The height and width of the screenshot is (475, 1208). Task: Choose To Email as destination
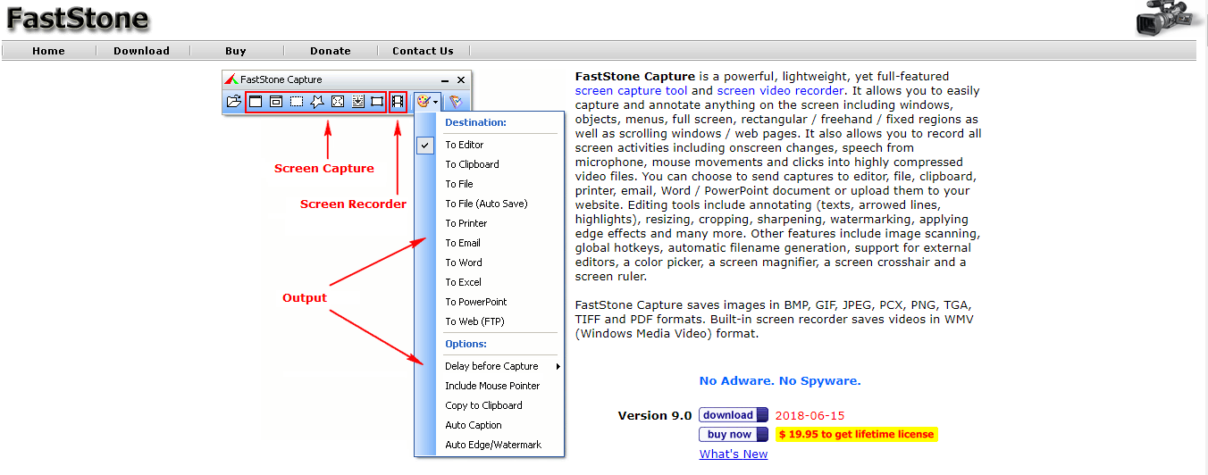pos(490,243)
